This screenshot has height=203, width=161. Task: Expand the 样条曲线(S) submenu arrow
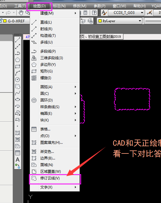(x=75, y=107)
